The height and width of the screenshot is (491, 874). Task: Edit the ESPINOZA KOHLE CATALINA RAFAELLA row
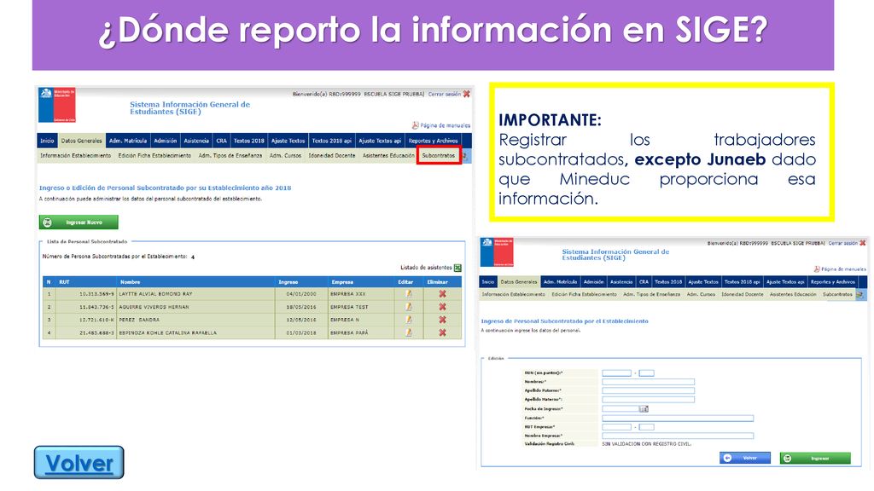click(409, 332)
